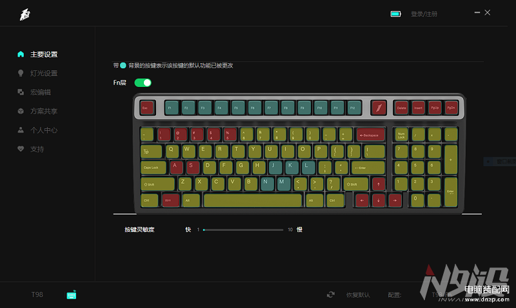The height and width of the screenshot is (308, 516).
Task: Select the 方案共享 cube icon
Action: coord(21,111)
